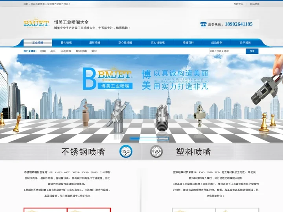Image resolution: width=283 pixels, height=212 pixels.
Task: Click the hot keyword 音速喷嘴
Action: (66, 51)
